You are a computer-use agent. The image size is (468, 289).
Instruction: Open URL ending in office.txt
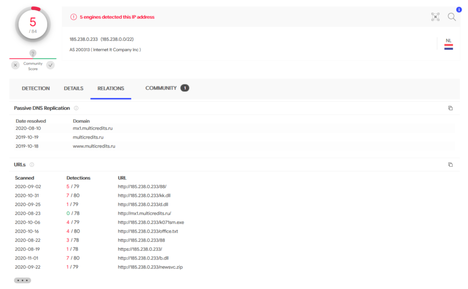point(148,231)
